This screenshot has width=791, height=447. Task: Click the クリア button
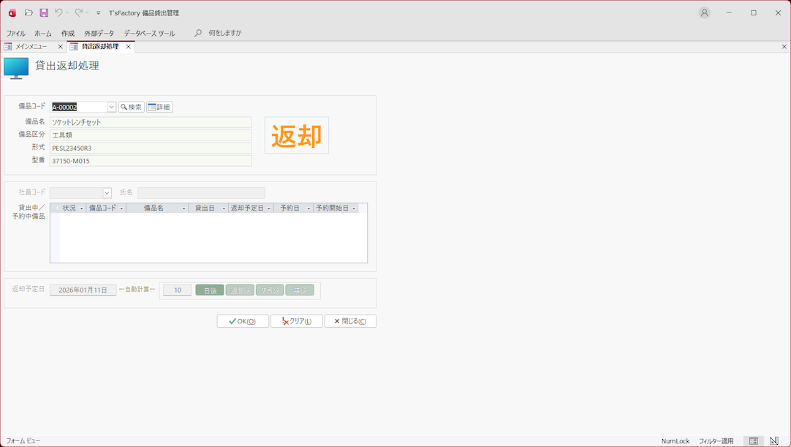[297, 321]
